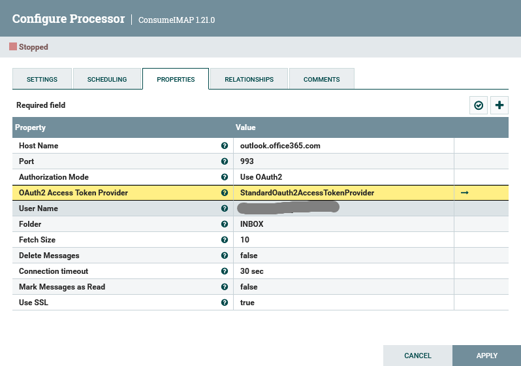The width and height of the screenshot is (521, 366).
Task: Select the Port property label
Action: coord(27,161)
